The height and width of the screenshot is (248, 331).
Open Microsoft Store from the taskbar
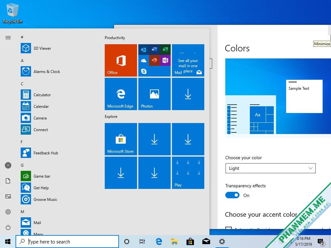click(190, 242)
